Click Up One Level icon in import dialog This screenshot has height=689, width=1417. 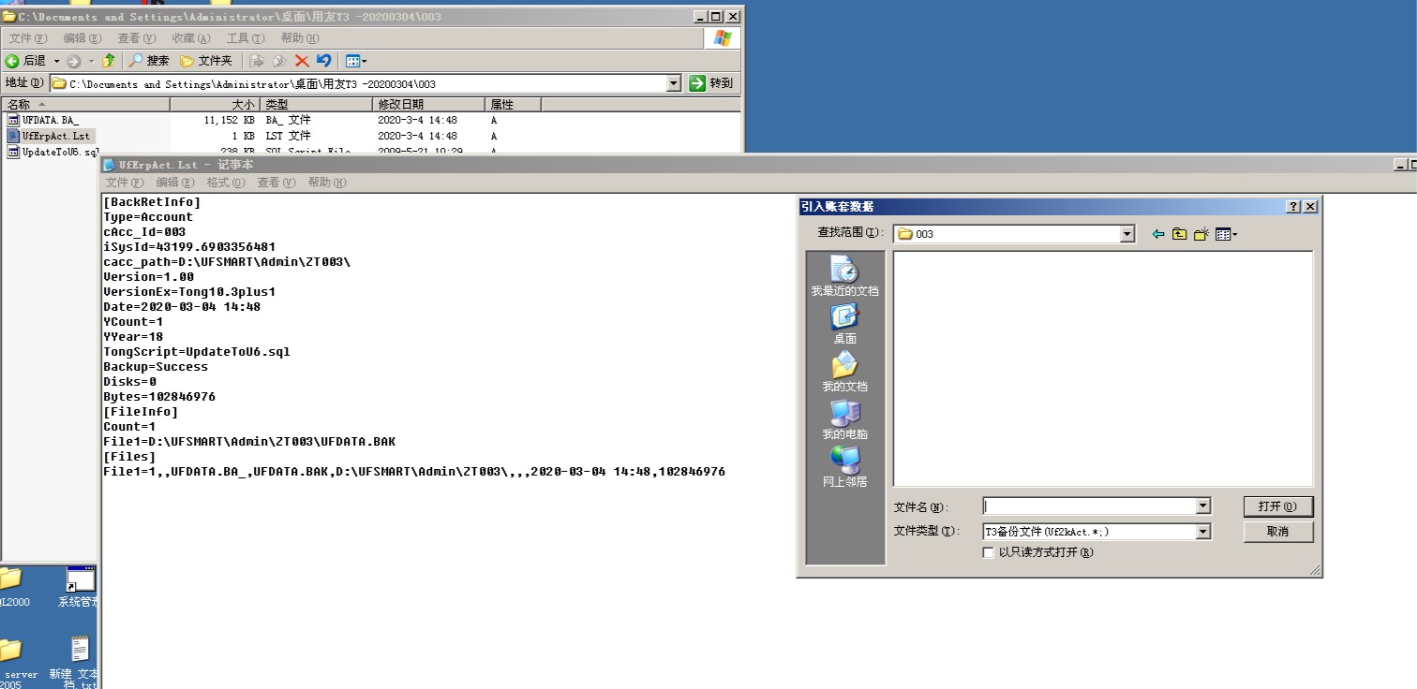point(1180,234)
